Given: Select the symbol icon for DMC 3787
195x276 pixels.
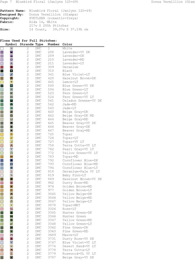Looking at the screenshot, I should [x=11, y=257].
